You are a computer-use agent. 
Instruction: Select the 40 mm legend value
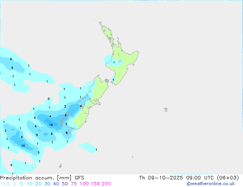click(x=56, y=184)
